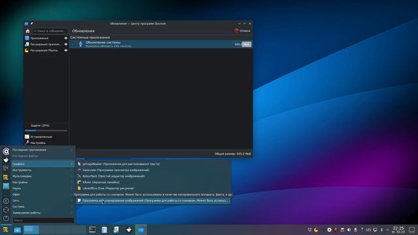
Task: Expand arrow next to Расширения Plasma
Action: coord(65,50)
